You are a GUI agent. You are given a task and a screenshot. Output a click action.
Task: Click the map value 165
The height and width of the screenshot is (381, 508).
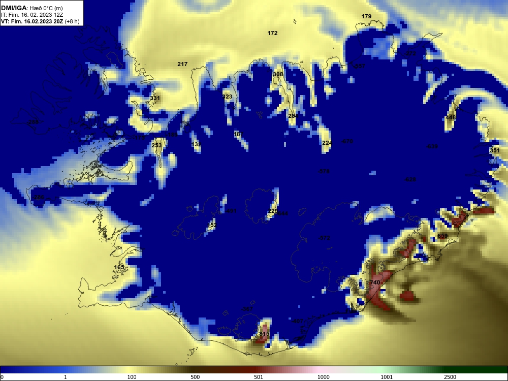pos(119,267)
